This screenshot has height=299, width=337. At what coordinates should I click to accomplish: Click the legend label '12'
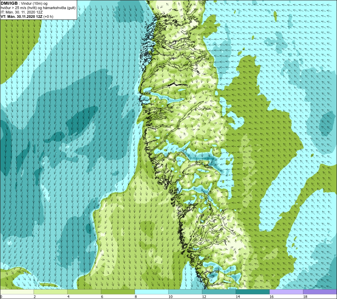[204, 297]
